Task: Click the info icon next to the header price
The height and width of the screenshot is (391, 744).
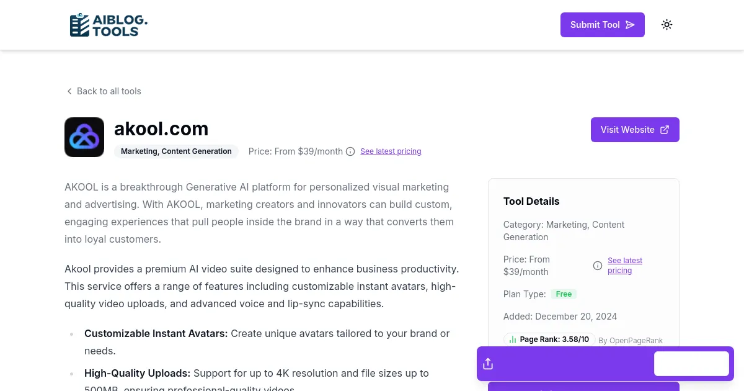Action: pyautogui.click(x=350, y=151)
